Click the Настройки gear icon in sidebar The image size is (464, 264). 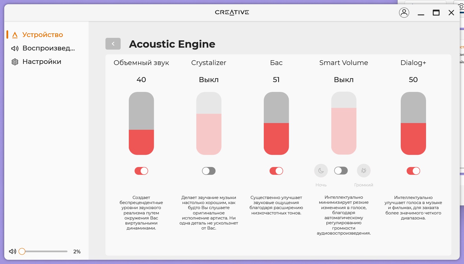pyautogui.click(x=15, y=62)
